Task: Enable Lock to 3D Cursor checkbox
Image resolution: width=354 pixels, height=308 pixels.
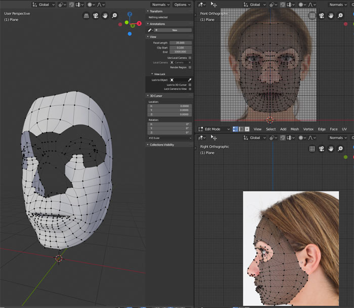Action: coord(190,85)
